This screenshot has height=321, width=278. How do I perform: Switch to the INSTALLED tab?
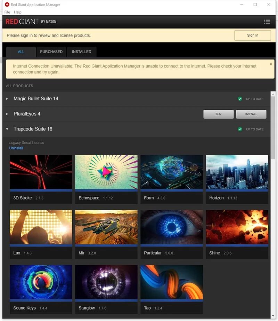(82, 52)
